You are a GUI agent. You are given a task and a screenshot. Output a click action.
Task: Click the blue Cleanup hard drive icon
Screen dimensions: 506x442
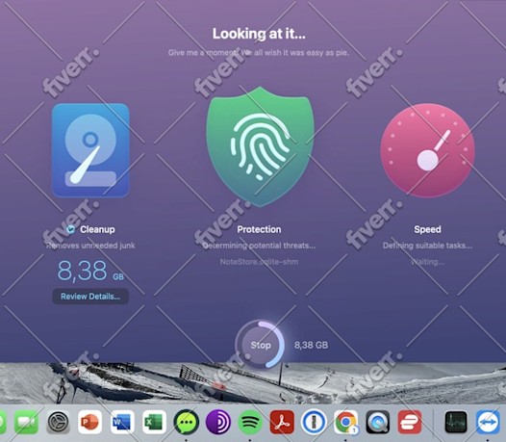[x=90, y=150]
